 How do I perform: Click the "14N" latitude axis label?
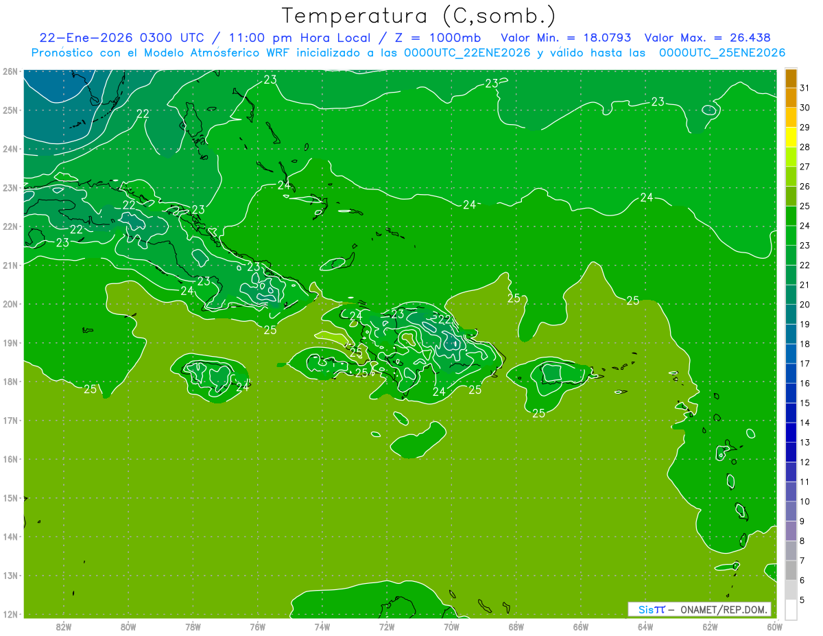(10, 537)
